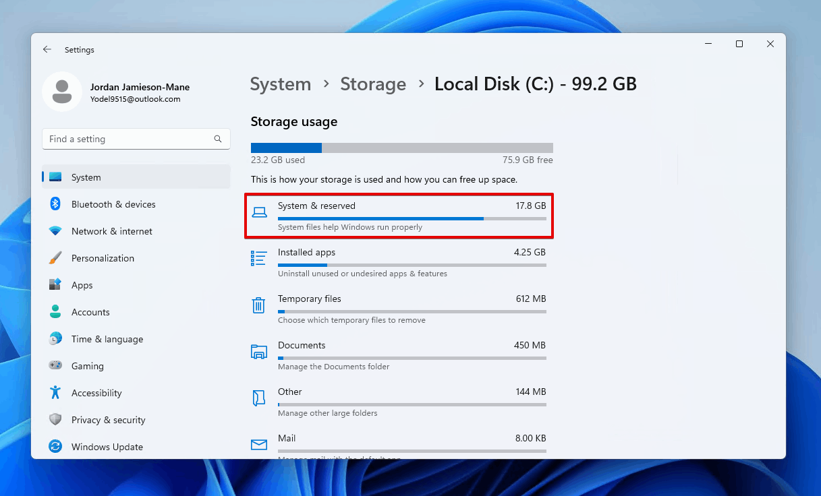Click the back arrow in Settings
This screenshot has width=821, height=496.
tap(47, 50)
